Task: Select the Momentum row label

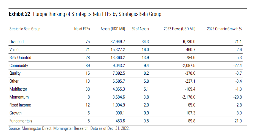Action: tap(19, 97)
